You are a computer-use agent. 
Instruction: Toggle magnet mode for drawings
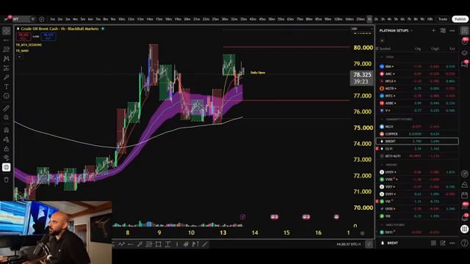[7, 131]
